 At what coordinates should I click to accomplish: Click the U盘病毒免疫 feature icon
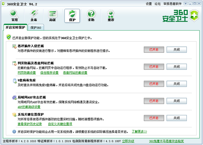pyautogui.click(x=14, y=81)
